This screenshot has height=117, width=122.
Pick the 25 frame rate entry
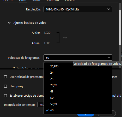(x=78, y=79)
